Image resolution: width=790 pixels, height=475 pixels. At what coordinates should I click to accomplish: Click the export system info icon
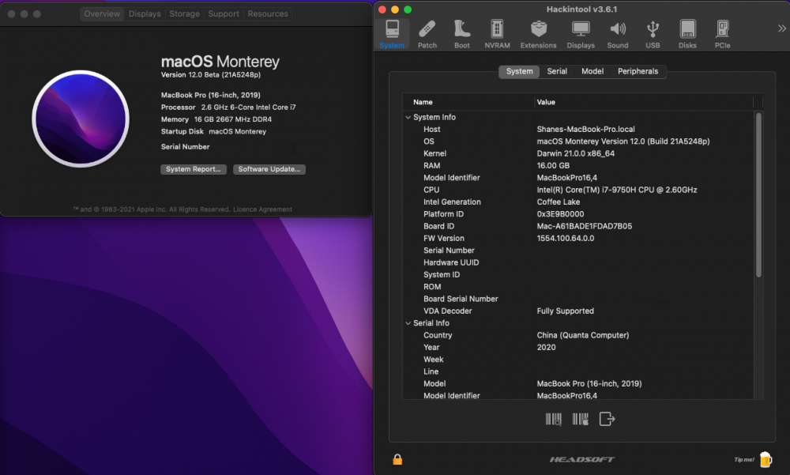coord(607,419)
